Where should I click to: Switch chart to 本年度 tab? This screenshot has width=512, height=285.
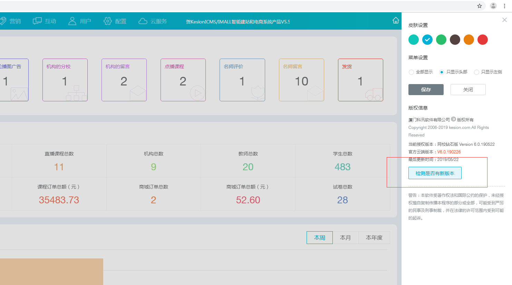[374, 238]
